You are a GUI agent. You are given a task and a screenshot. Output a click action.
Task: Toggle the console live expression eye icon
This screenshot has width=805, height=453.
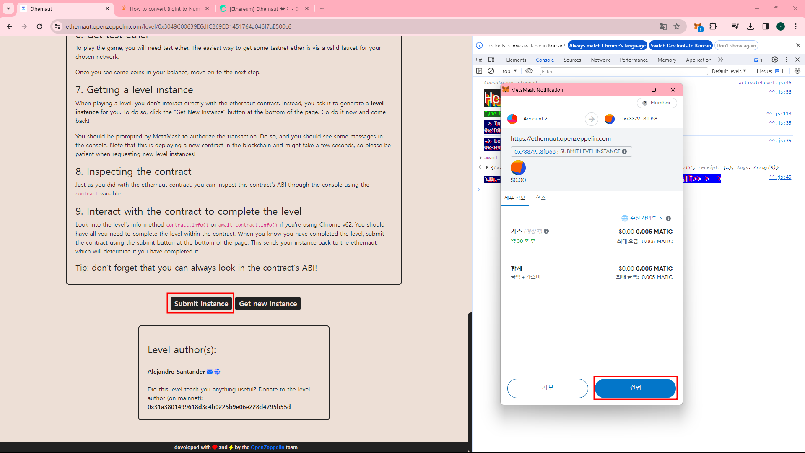pos(529,71)
